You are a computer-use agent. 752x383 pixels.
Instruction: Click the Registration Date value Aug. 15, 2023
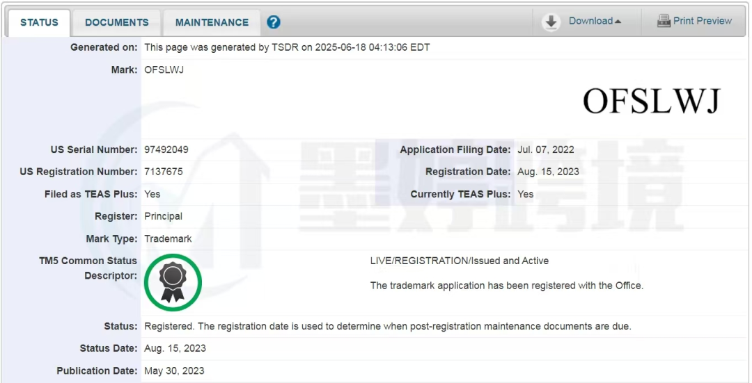coord(548,172)
